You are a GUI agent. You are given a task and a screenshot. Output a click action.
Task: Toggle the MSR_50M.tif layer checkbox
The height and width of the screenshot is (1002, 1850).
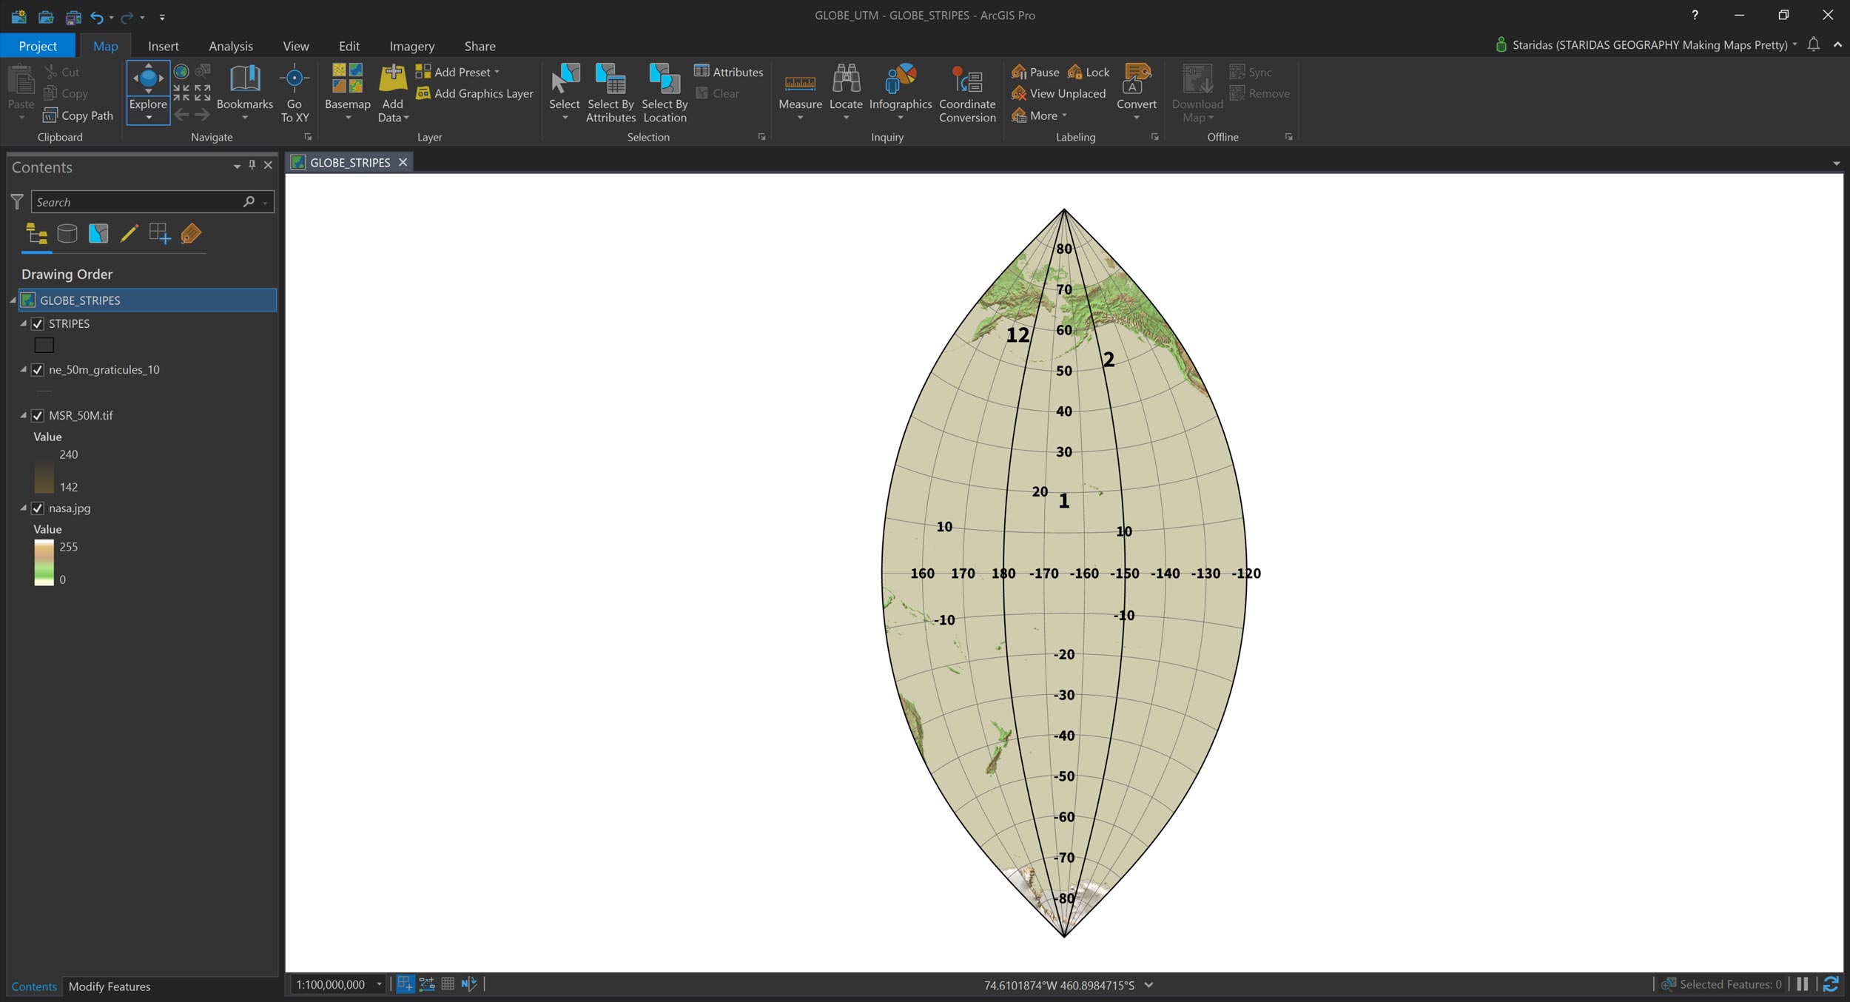tap(38, 416)
